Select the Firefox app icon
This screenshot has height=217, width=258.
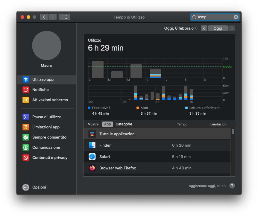(x=92, y=168)
